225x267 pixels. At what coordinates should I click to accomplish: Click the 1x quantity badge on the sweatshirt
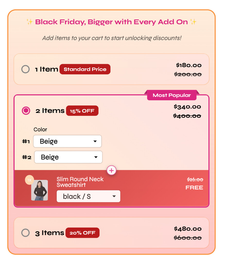point(29,180)
